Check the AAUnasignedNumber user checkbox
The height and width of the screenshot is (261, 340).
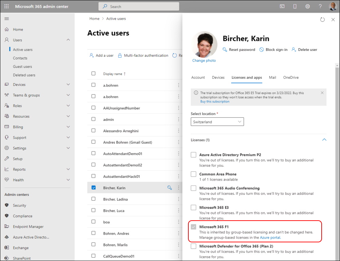point(93,108)
